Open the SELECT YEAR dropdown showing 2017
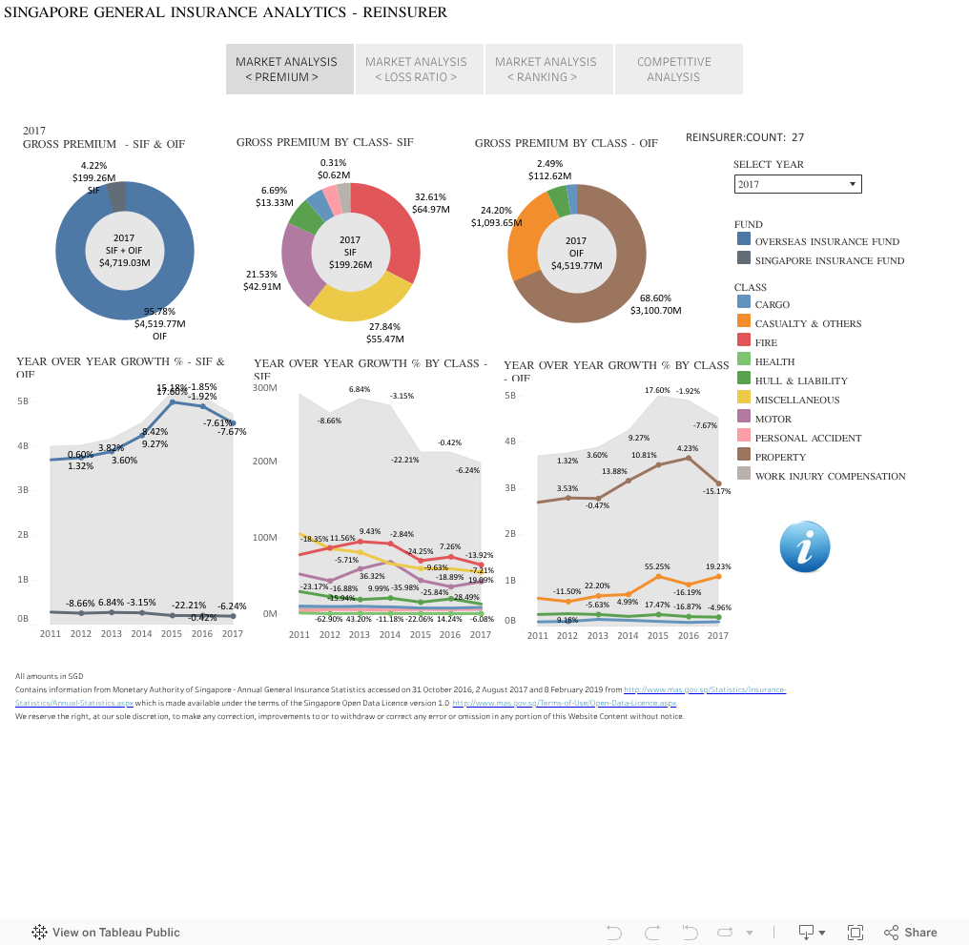 [x=797, y=184]
